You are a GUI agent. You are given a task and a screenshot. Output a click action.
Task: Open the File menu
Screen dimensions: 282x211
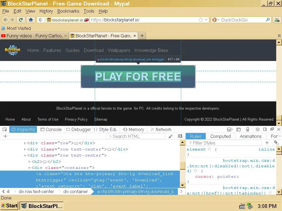6,11
